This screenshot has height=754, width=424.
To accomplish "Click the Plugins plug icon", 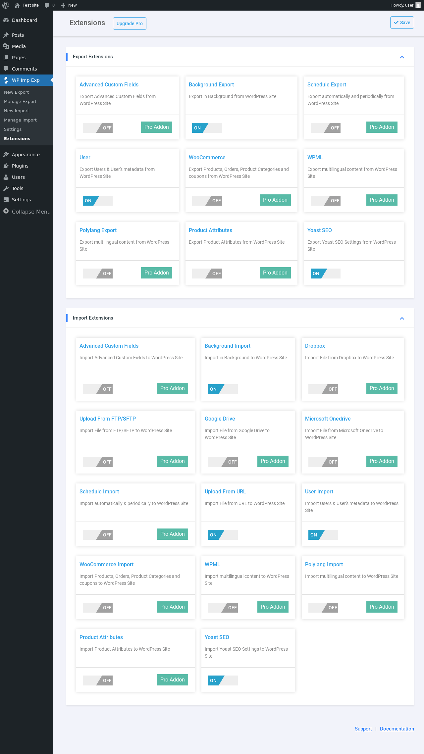I will click(x=6, y=166).
